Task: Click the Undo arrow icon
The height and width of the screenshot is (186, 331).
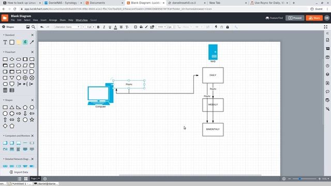Action: point(42,27)
